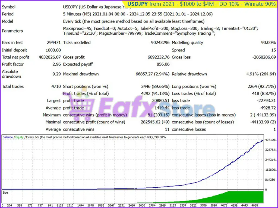Image resolution: width=278 pixels, height=208 pixels.
Task: Click the "Bars in test" label
Action: point(12,43)
